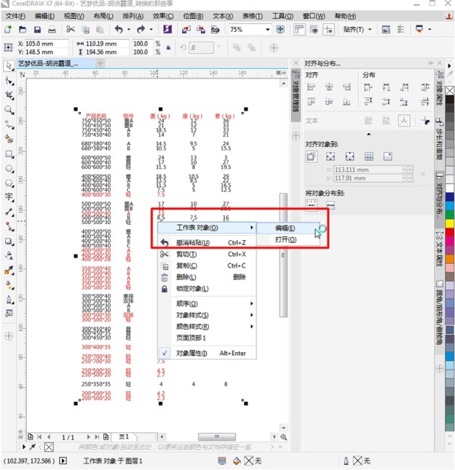This screenshot has width=455, height=470.
Task: Click the New document icon
Action: tap(8, 30)
